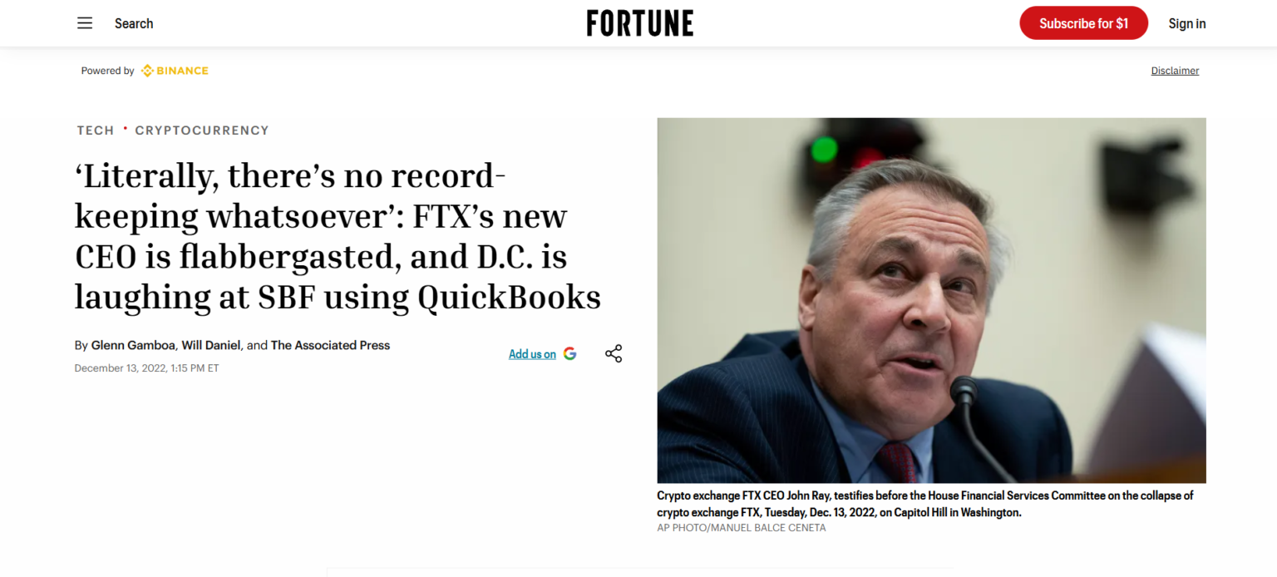1277x577 pixels.
Task: Open the hamburger navigation menu
Action: [x=85, y=23]
